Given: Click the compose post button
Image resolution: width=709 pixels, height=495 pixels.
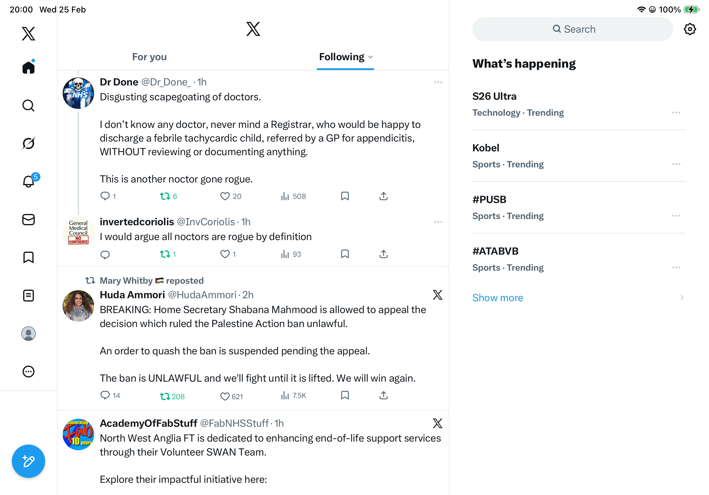Looking at the screenshot, I should [x=29, y=461].
